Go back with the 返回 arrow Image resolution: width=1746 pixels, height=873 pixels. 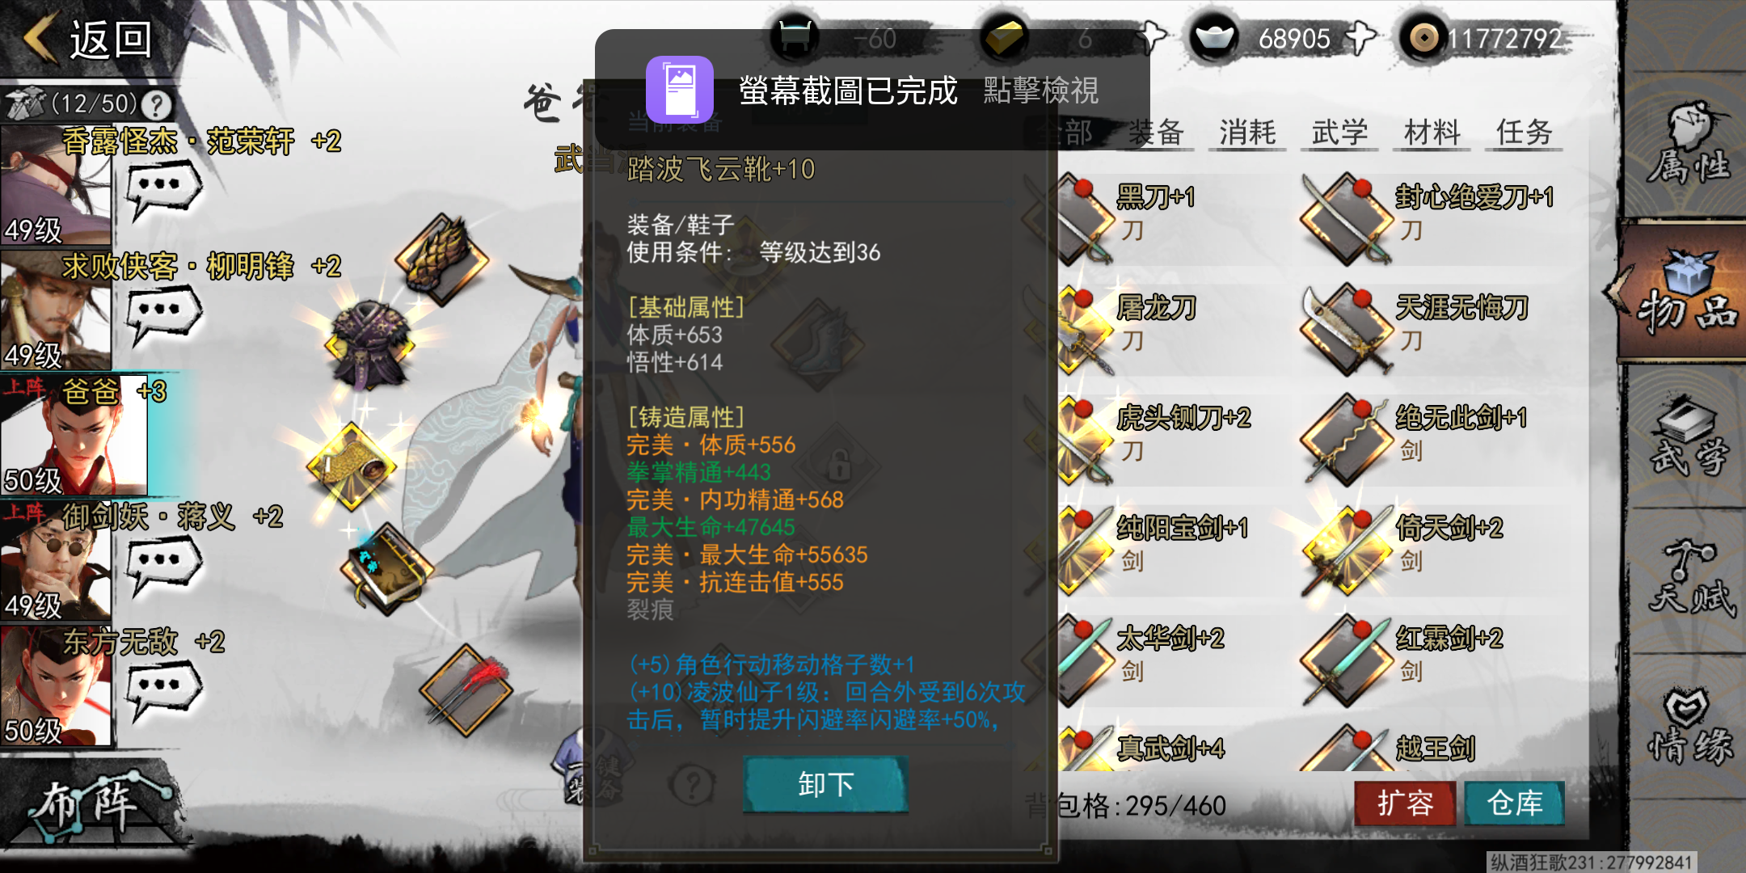tap(87, 39)
